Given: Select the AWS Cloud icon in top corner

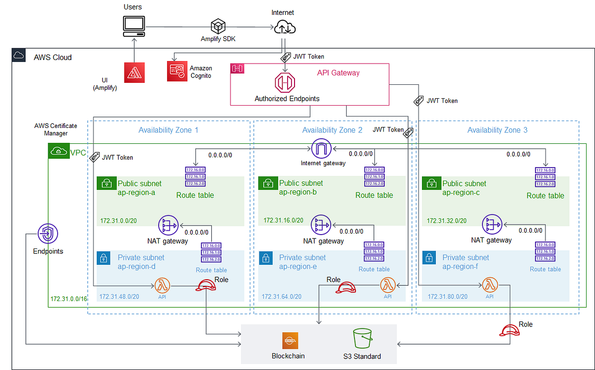Looking at the screenshot, I should click(18, 55).
